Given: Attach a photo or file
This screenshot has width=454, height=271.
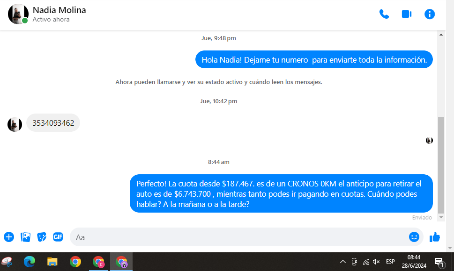Looking at the screenshot, I should (x=25, y=237).
